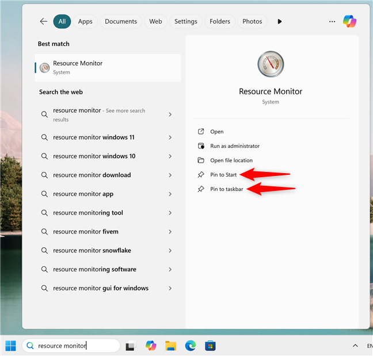The width and height of the screenshot is (373, 356).
Task: Click the large Resource Monitor gauge icon
Action: 271,64
